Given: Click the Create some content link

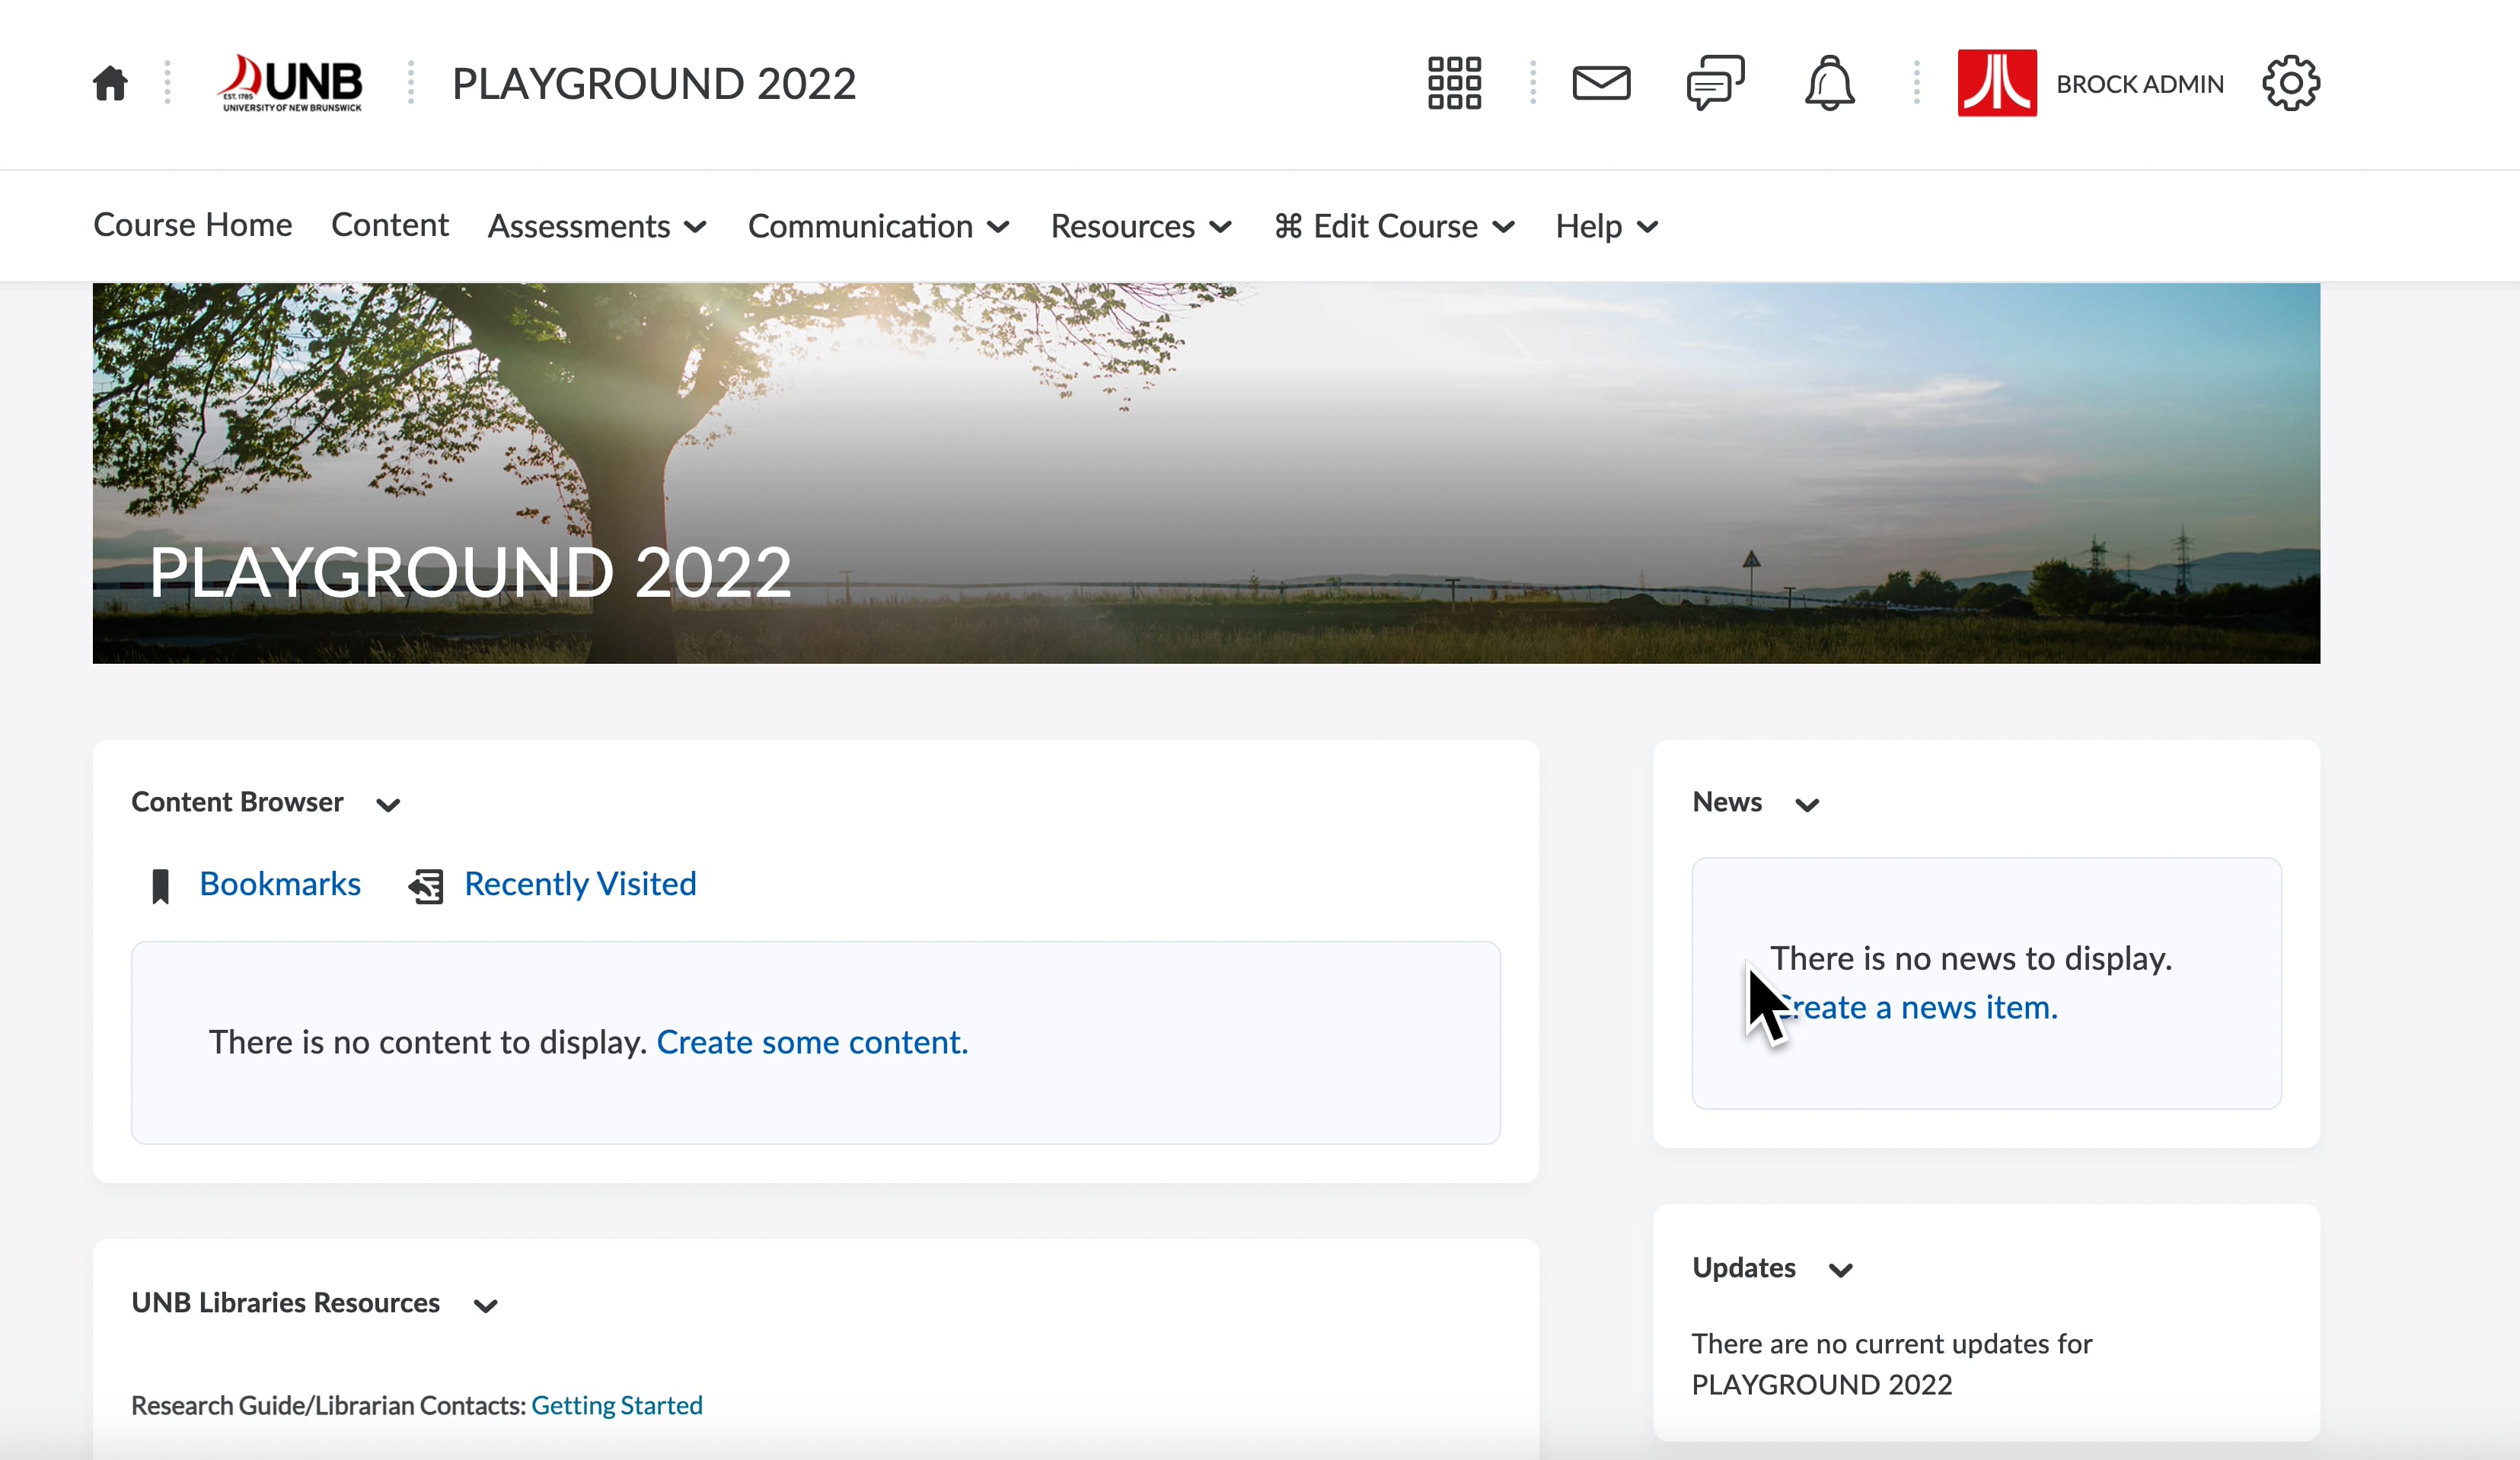Looking at the screenshot, I should pos(812,1042).
